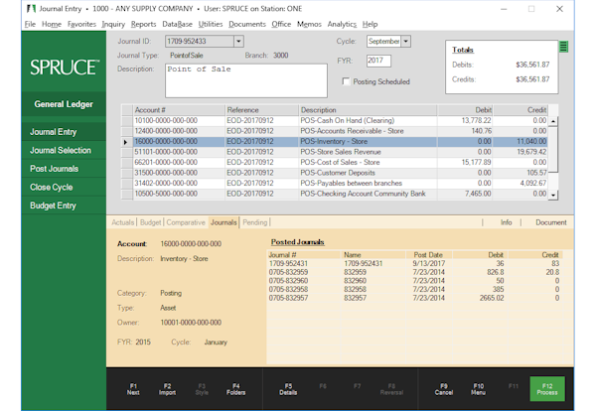Open the Documents menu

click(x=247, y=24)
